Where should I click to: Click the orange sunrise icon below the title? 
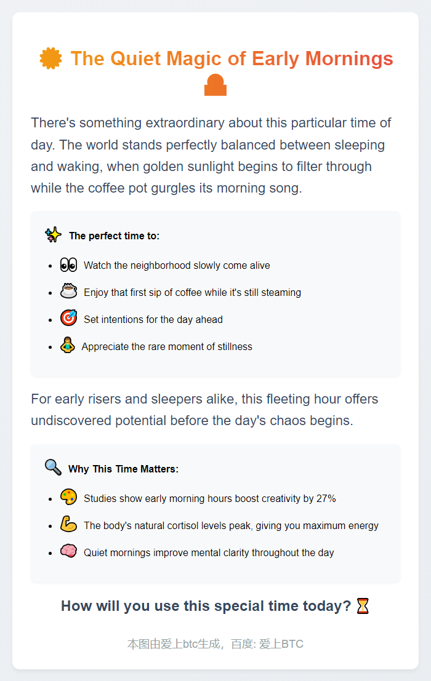(216, 86)
